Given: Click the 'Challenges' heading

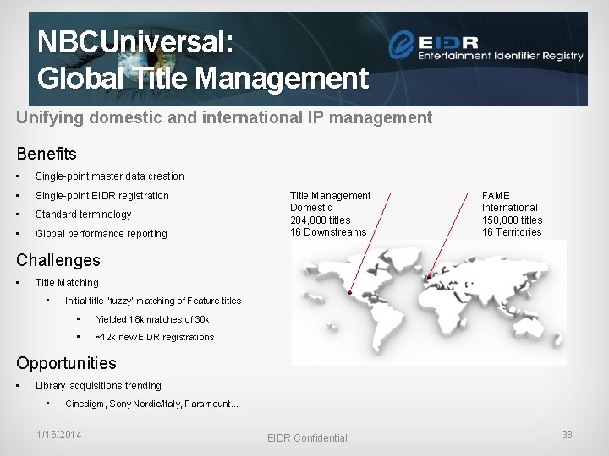Looking at the screenshot, I should (58, 260).
